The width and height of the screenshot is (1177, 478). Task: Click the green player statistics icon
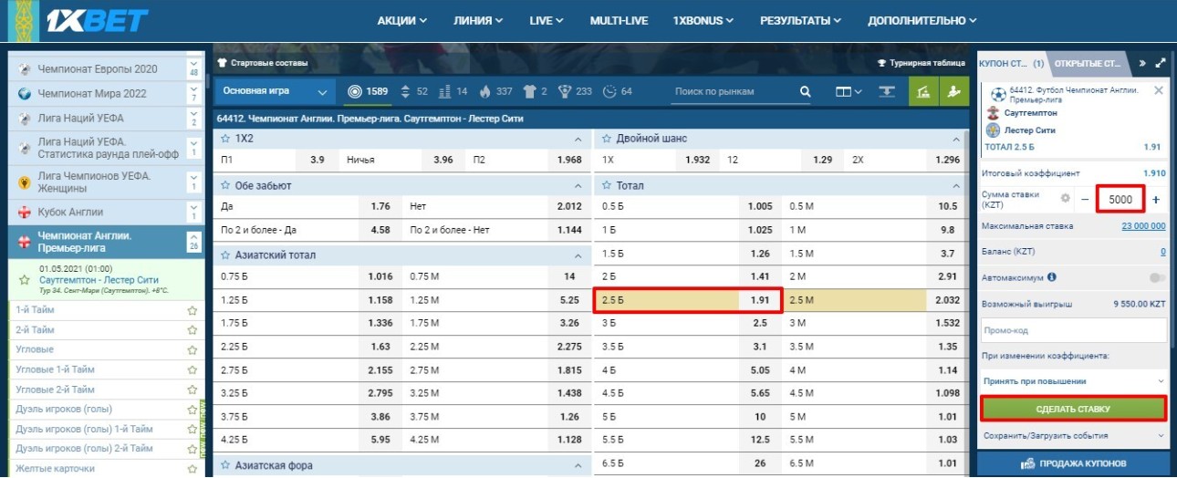pos(954,91)
